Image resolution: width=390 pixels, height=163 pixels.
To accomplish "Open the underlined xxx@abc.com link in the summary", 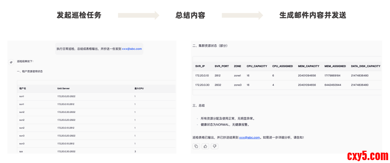I will point(250,137).
